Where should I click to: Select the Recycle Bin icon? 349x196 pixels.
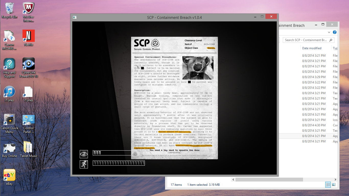click(x=9, y=9)
